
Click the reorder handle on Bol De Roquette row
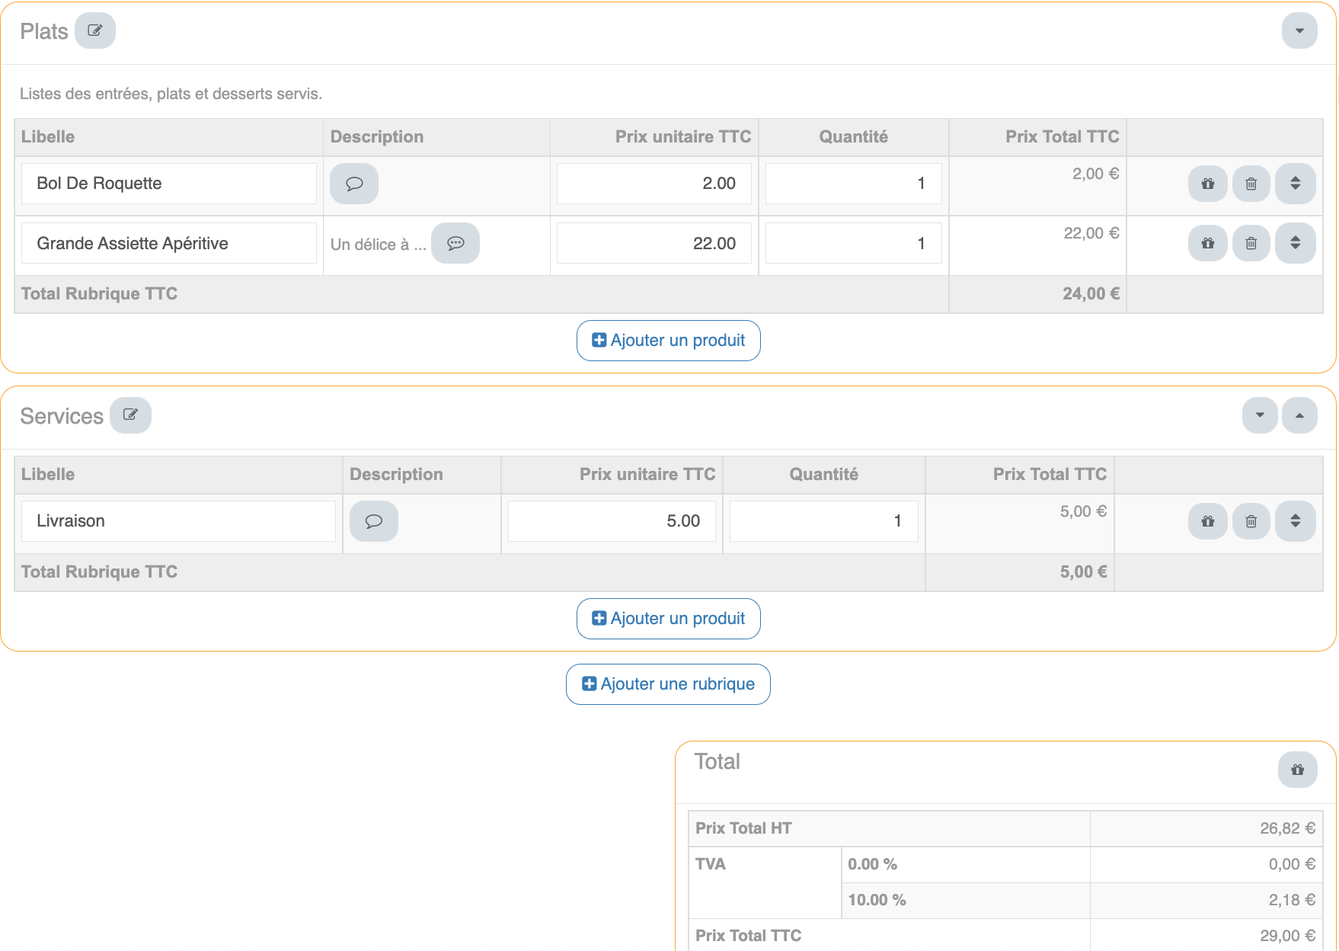tap(1296, 184)
